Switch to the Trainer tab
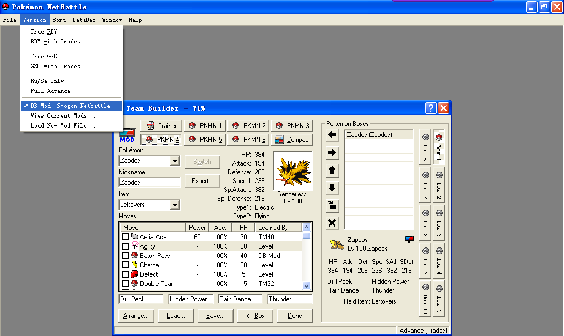 pyautogui.click(x=161, y=125)
